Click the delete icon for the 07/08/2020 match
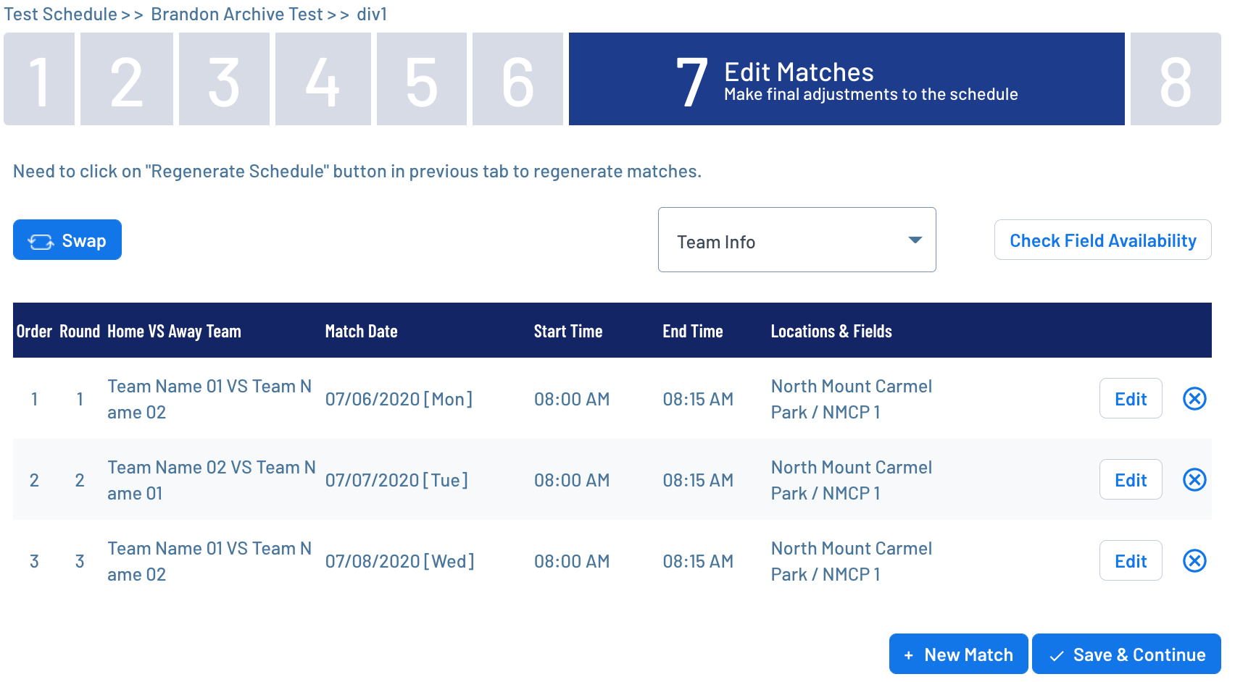Screen dimensions: 1235x682 coord(1194,560)
